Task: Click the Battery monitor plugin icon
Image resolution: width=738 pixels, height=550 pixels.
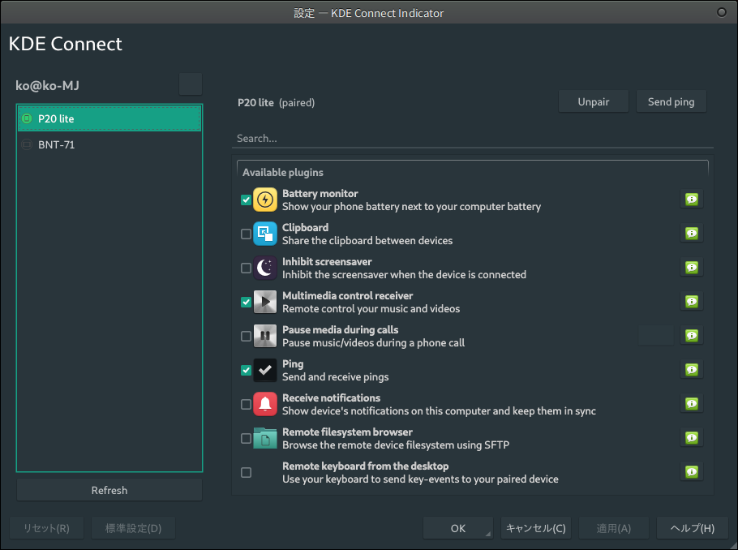Action: point(265,200)
